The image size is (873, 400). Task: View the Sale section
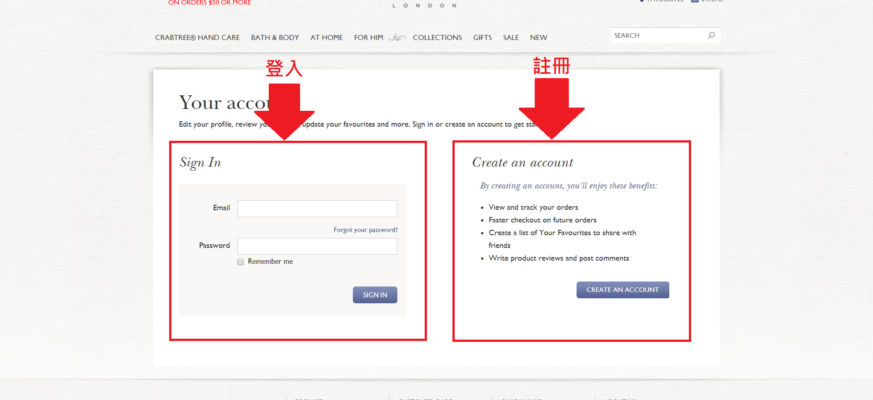(x=511, y=38)
